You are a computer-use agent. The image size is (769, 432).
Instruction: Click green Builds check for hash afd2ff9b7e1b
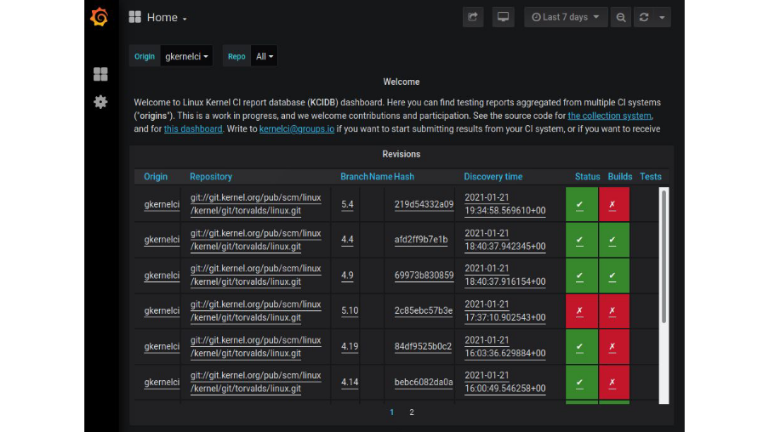[614, 240]
